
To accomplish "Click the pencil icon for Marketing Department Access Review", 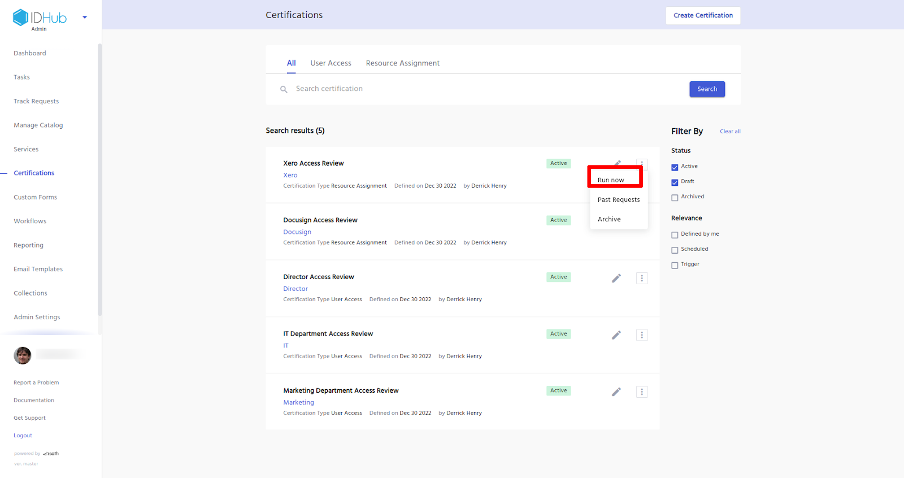I will pyautogui.click(x=616, y=392).
